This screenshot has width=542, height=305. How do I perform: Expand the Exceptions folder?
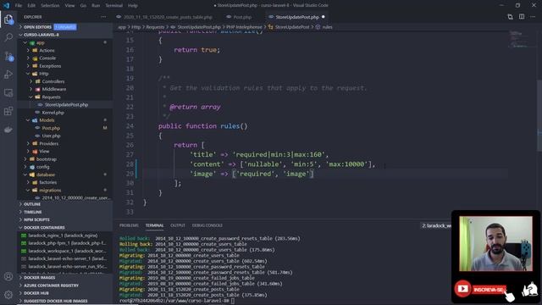pyautogui.click(x=65, y=66)
